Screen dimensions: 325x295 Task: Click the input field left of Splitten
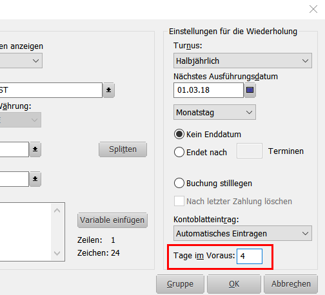coord(14,149)
